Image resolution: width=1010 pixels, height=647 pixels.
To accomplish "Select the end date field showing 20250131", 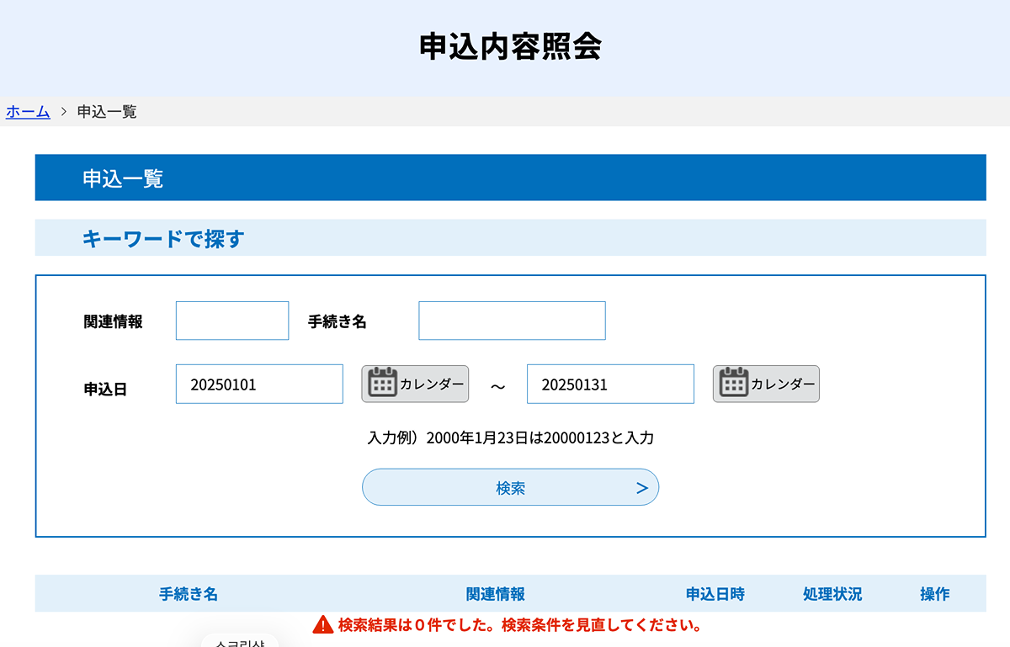I will pyautogui.click(x=610, y=384).
